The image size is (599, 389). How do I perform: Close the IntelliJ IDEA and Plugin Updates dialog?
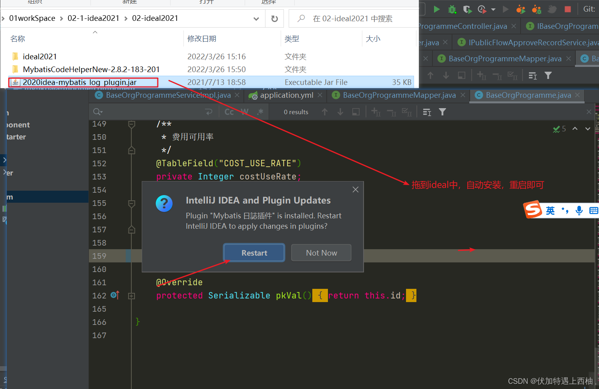click(356, 189)
